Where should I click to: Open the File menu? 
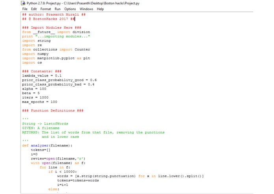click(x=25, y=9)
